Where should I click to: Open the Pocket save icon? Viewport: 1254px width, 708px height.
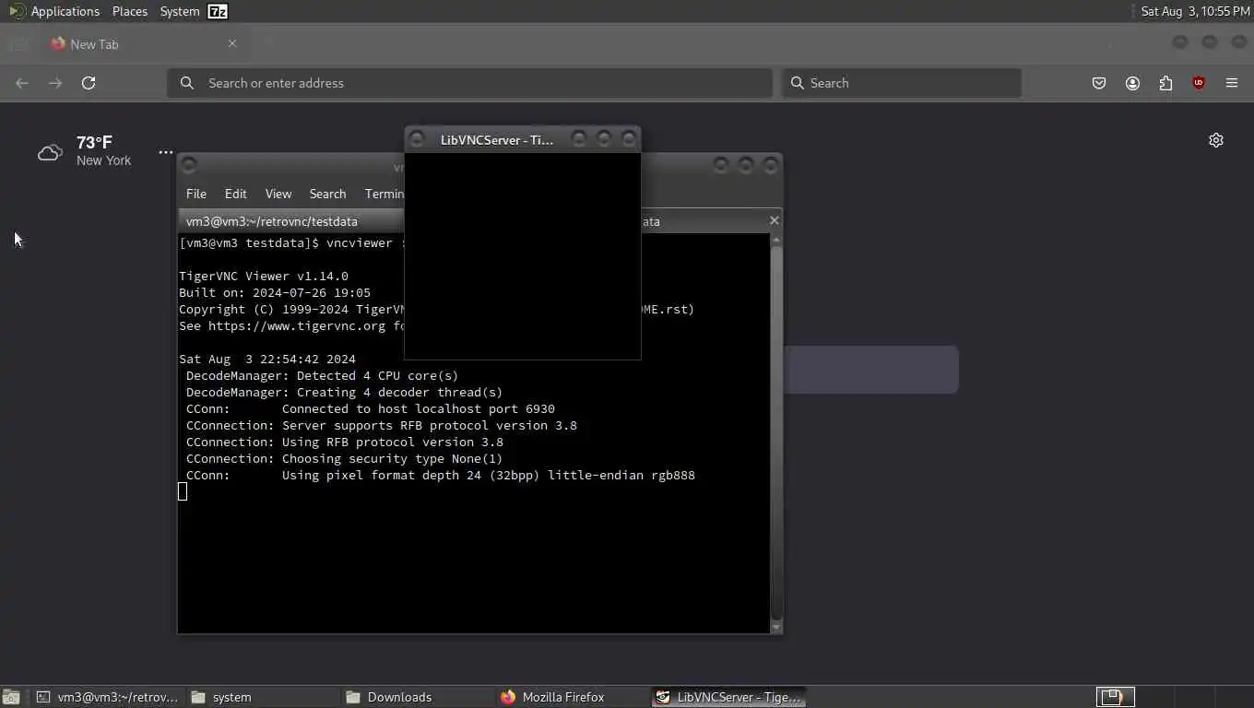pyautogui.click(x=1099, y=83)
